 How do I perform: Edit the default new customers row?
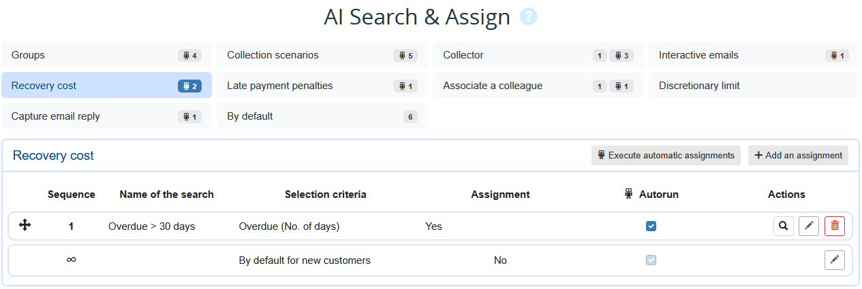[835, 260]
